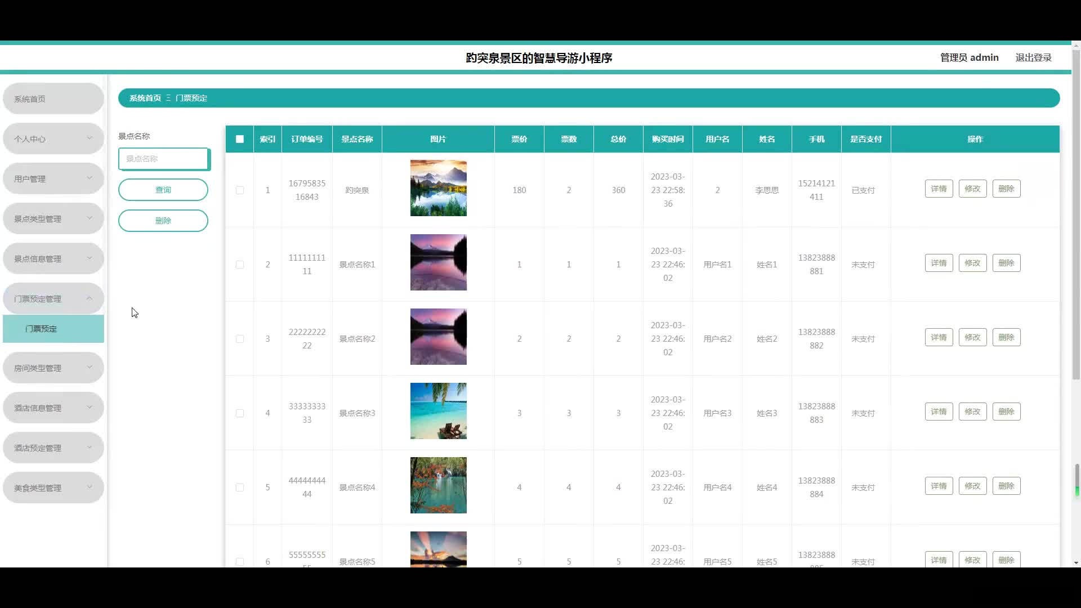Image resolution: width=1081 pixels, height=608 pixels.
Task: Click the 查询 search button
Action: tap(163, 190)
